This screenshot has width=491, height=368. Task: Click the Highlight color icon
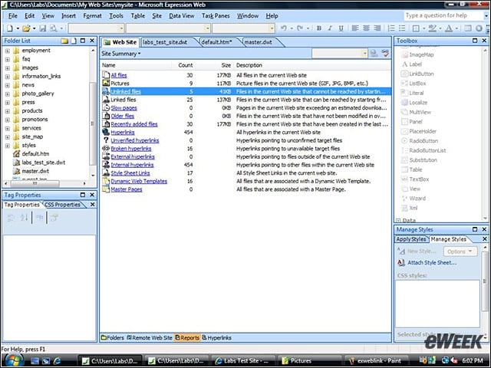pyautogui.click(x=433, y=28)
